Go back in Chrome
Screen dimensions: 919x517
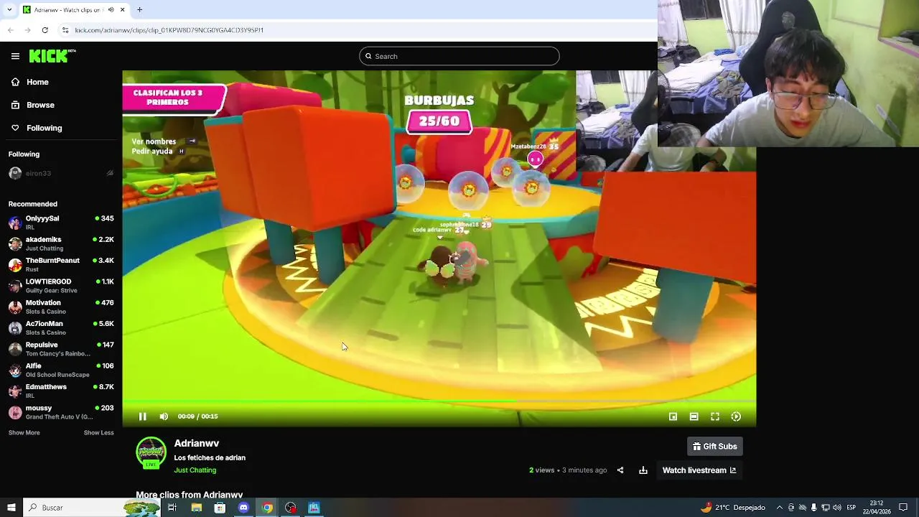click(10, 30)
